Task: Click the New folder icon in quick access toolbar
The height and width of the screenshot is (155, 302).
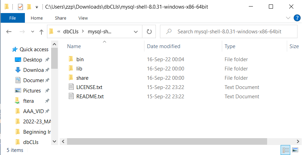Action: coord(29,7)
